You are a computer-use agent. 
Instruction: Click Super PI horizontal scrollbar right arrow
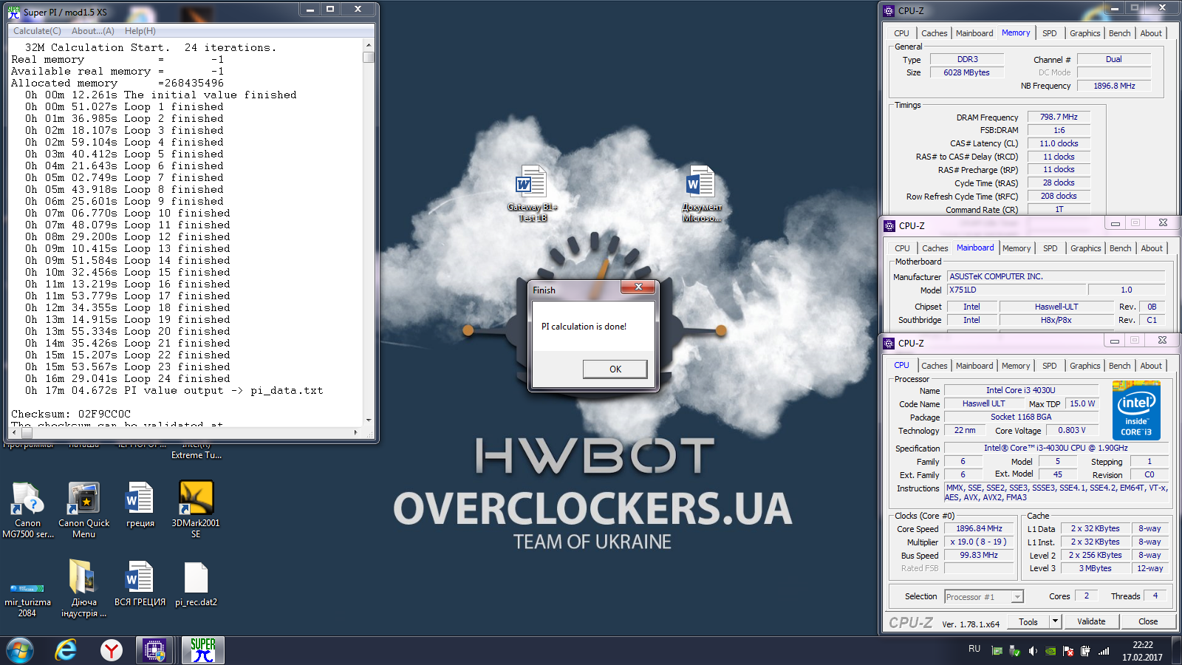coord(356,432)
